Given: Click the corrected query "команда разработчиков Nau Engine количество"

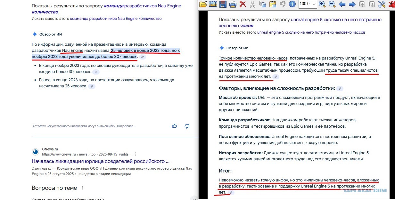Looking at the screenshot, I should tap(106, 9).
